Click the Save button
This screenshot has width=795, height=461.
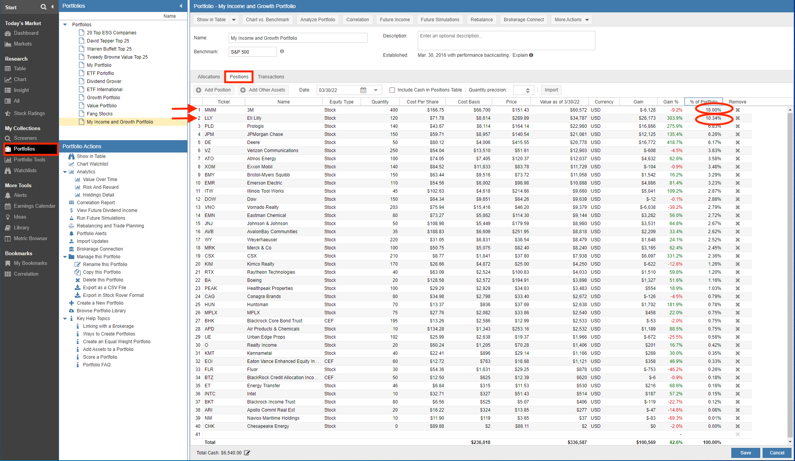(745, 453)
